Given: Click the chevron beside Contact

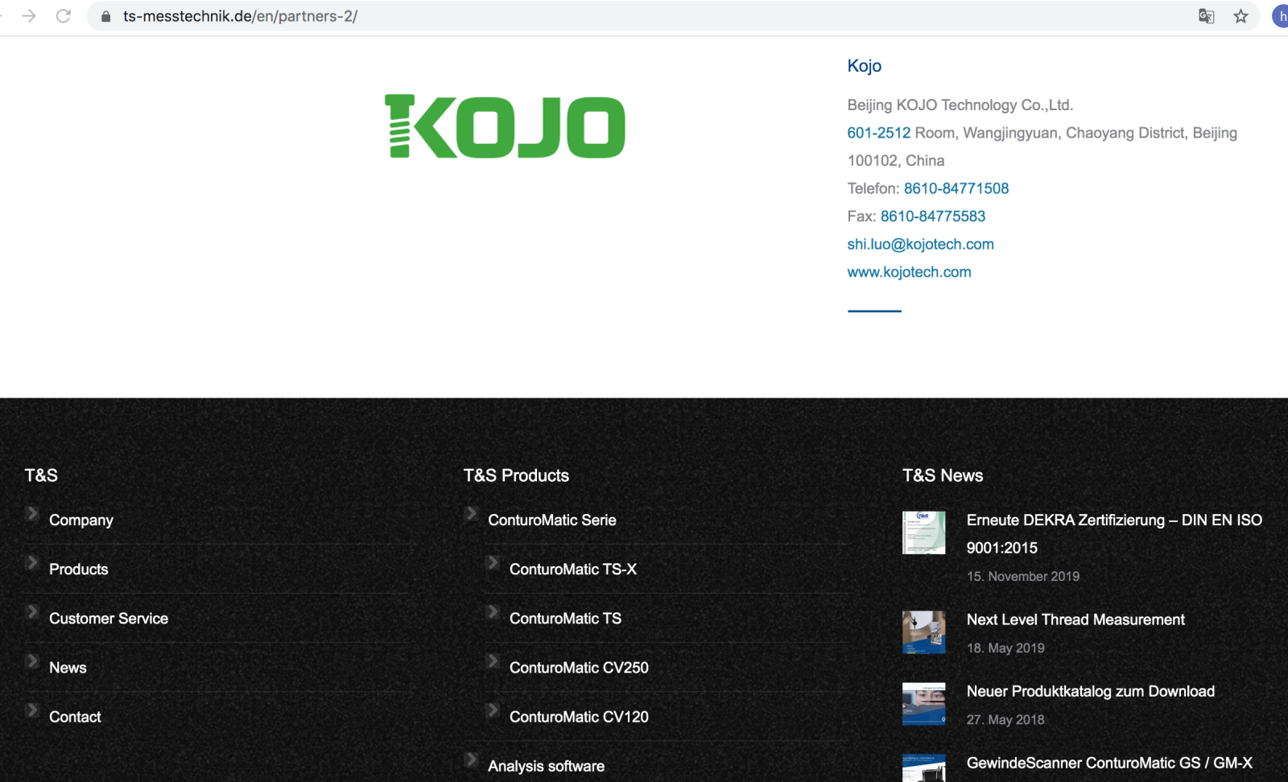Looking at the screenshot, I should (32, 710).
